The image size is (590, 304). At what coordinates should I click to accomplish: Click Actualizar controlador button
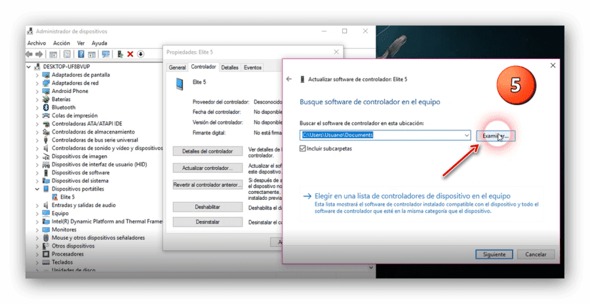click(x=208, y=168)
